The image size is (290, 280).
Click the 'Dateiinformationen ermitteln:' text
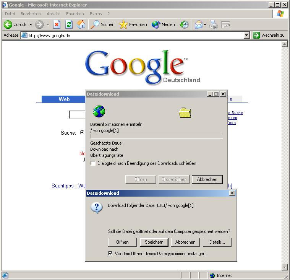[x=117, y=124]
